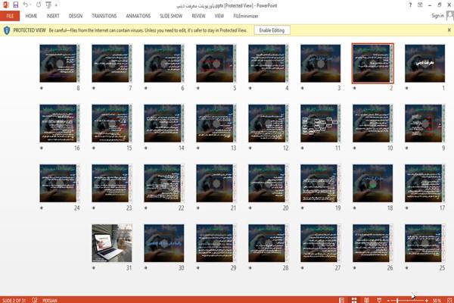Switch to the INSERT ribbon tab
Viewport: 454px width, 303px height.
pos(53,16)
